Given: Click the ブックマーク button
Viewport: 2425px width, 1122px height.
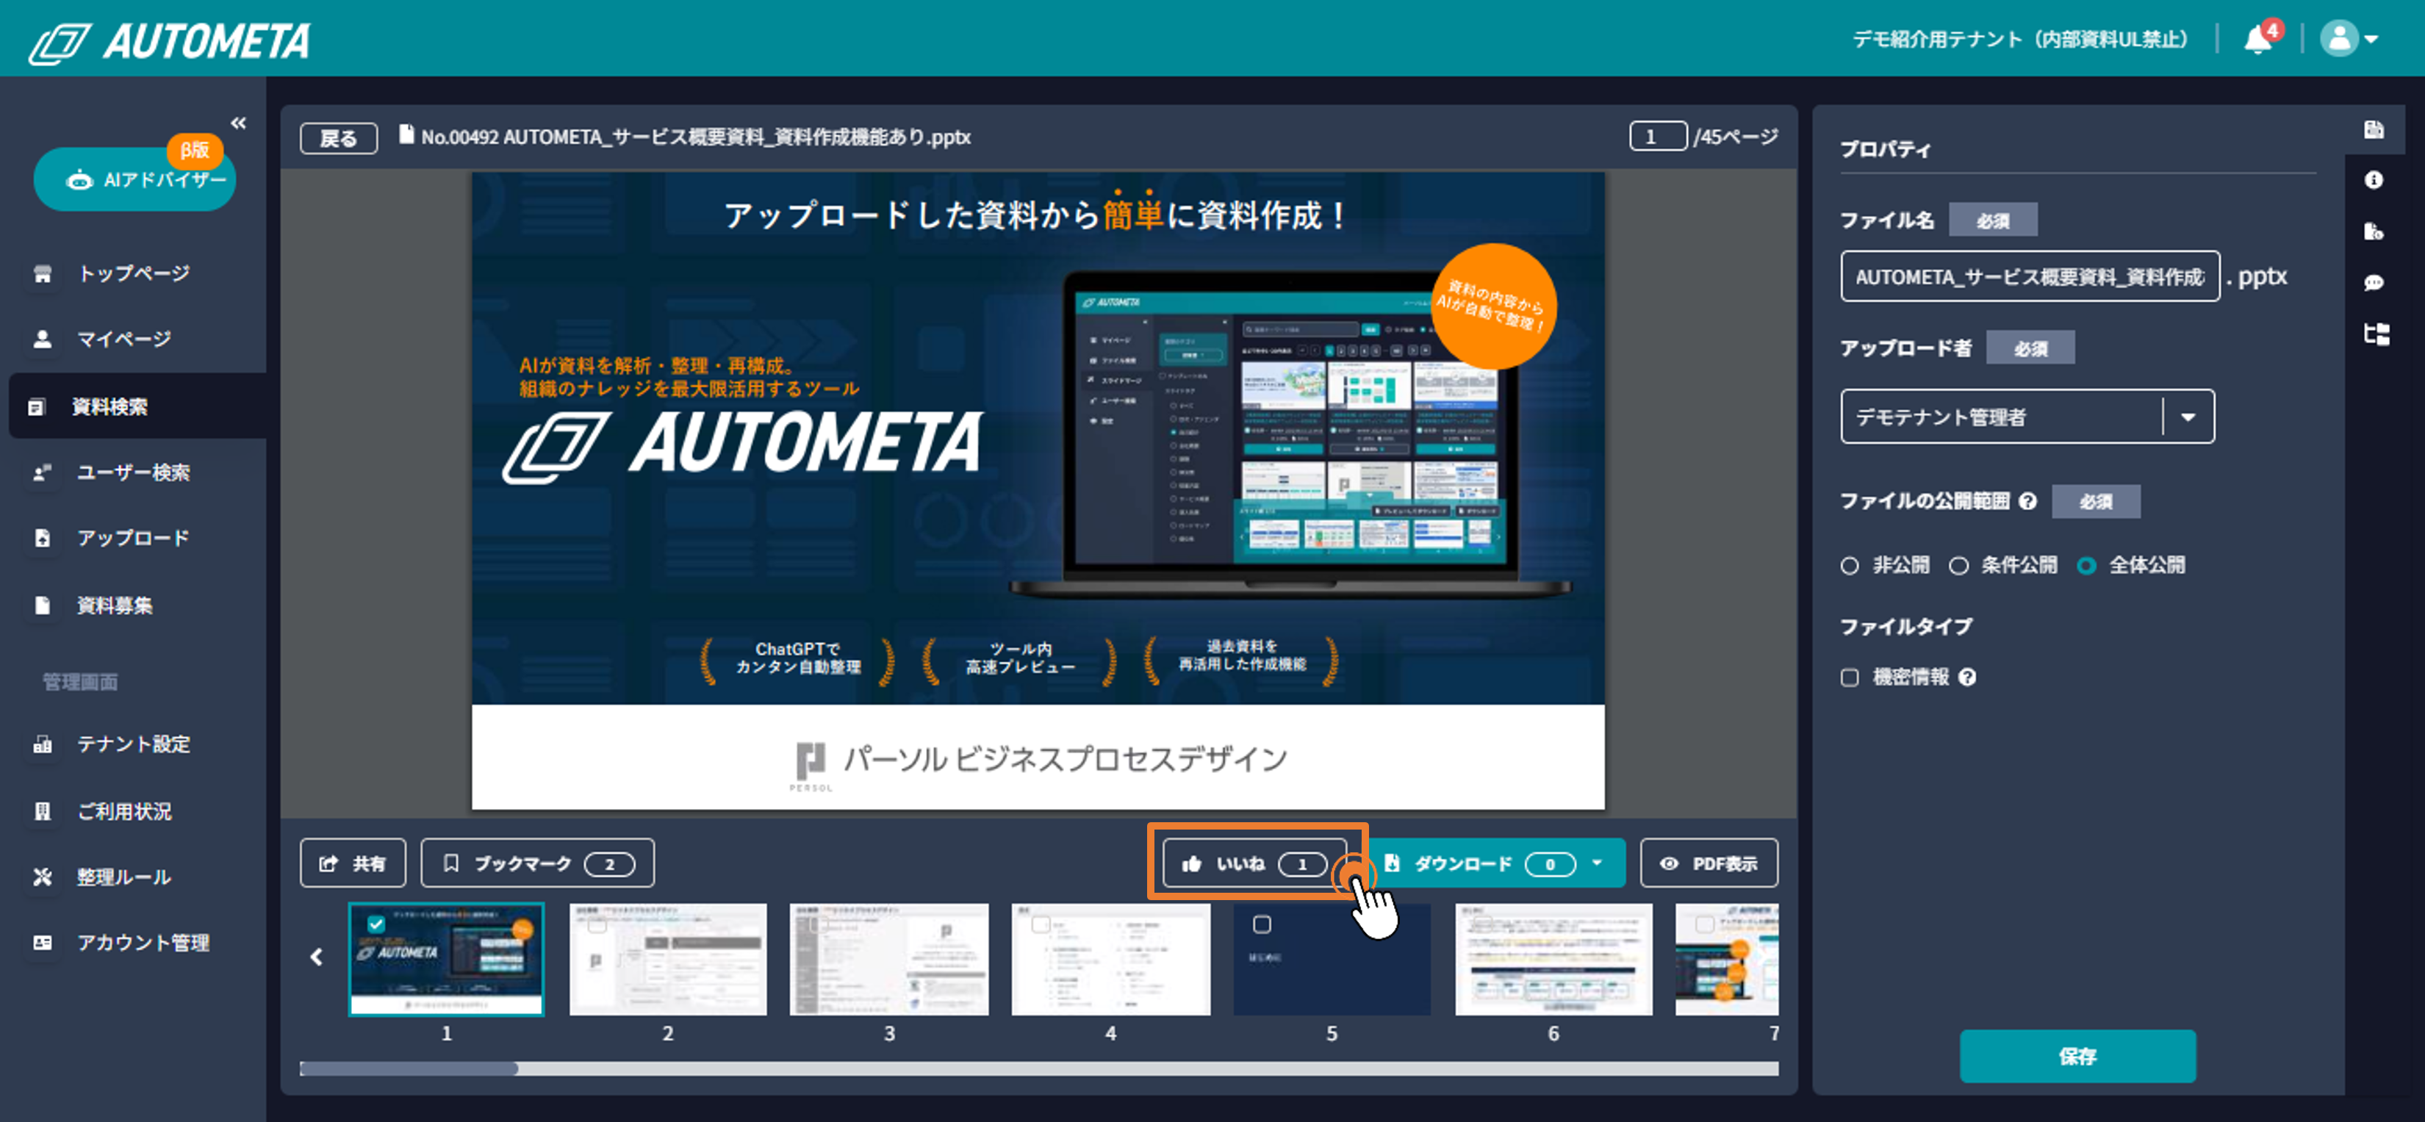Looking at the screenshot, I should [x=537, y=863].
